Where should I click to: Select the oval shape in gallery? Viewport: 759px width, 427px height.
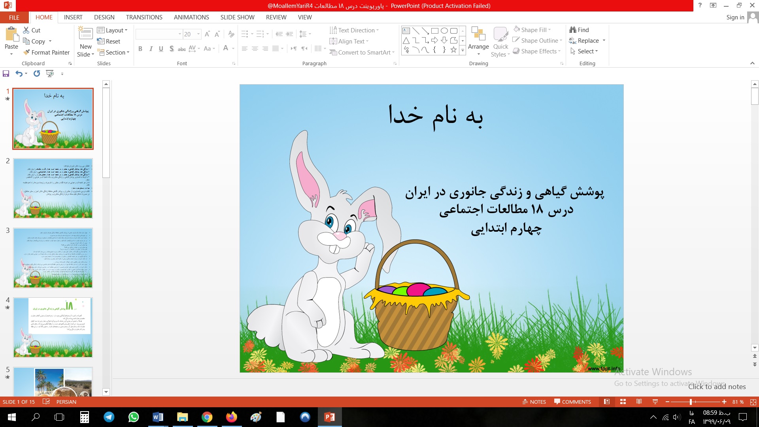[444, 30]
